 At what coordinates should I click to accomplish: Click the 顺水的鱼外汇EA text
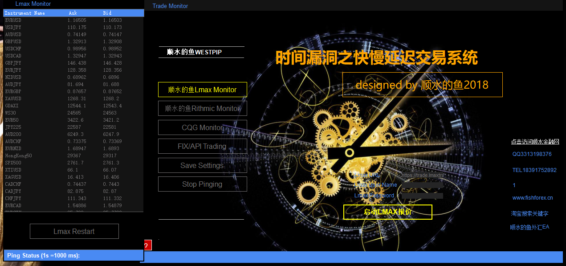[529, 227]
